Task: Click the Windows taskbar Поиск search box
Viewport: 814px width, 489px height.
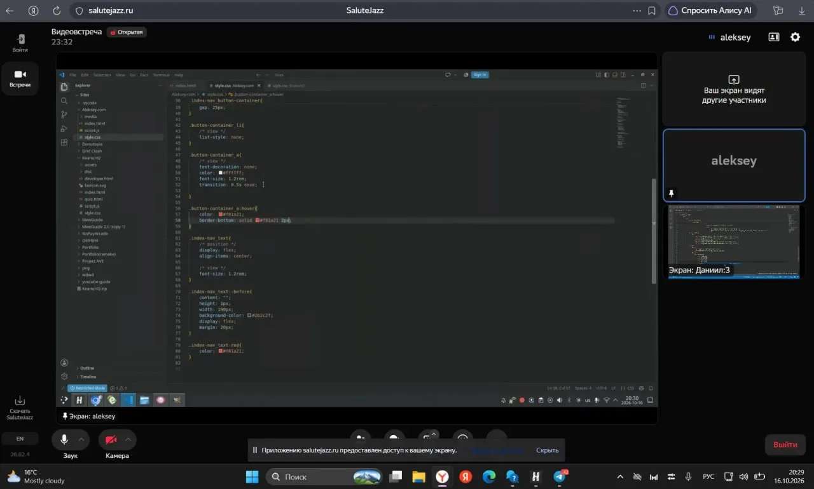Action: pyautogui.click(x=324, y=476)
